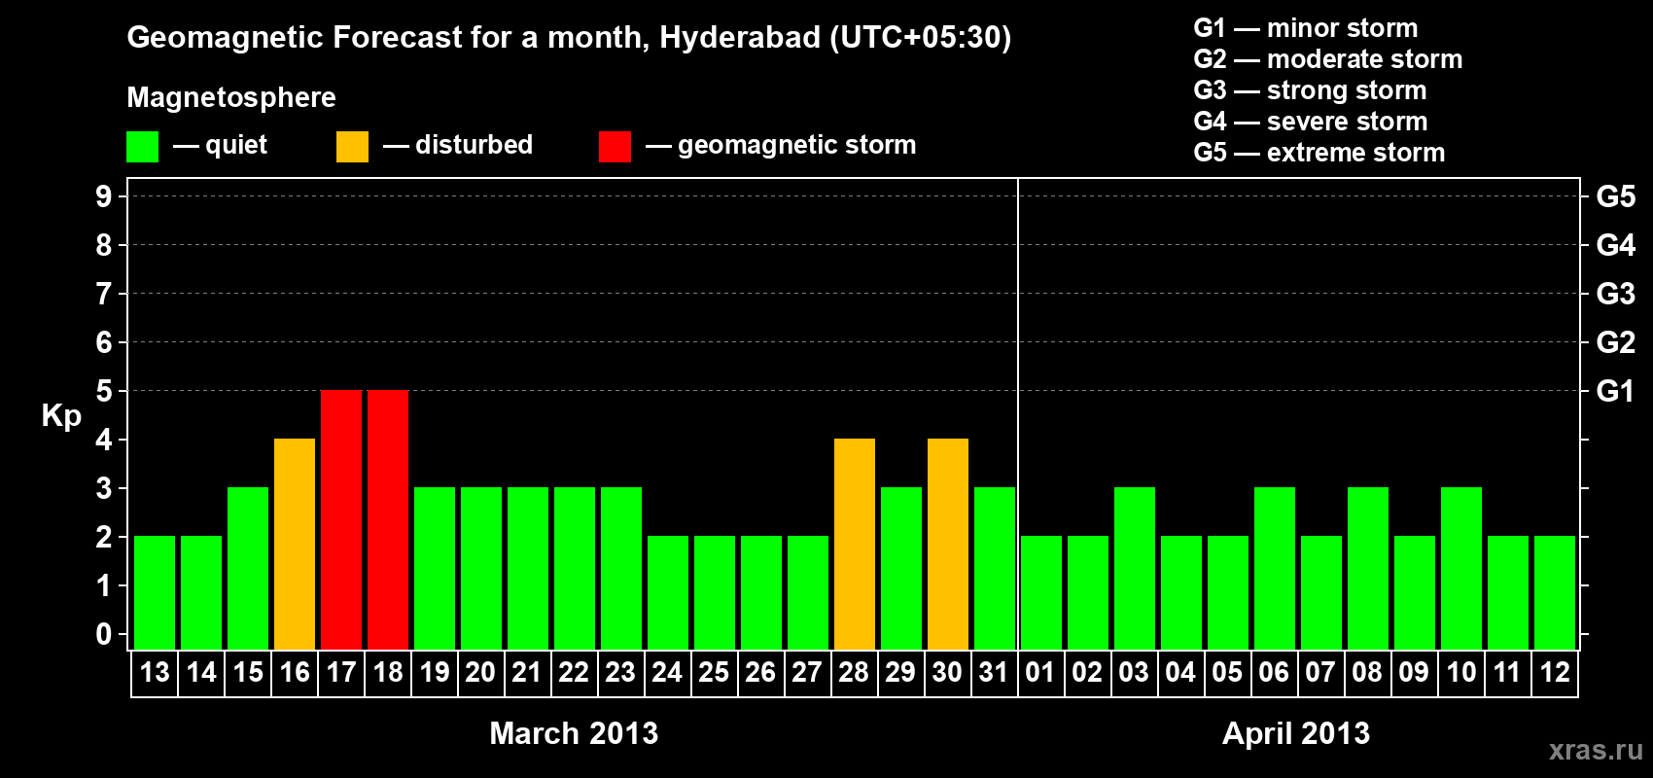Click the G1 right axis label
Screen dimensions: 1653x778
tap(1616, 391)
